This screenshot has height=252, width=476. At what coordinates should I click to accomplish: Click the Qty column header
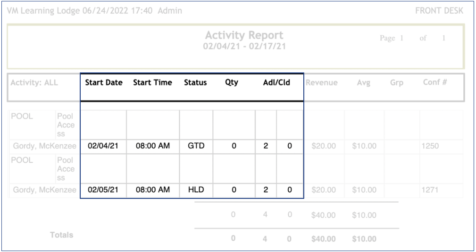[232, 83]
